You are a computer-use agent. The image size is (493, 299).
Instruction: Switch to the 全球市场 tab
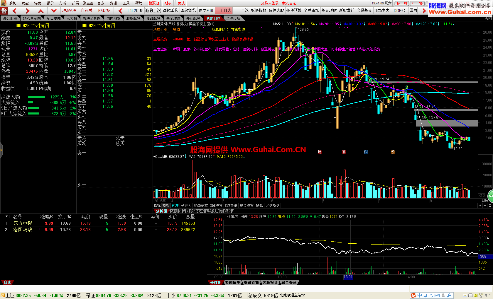coord(233,18)
